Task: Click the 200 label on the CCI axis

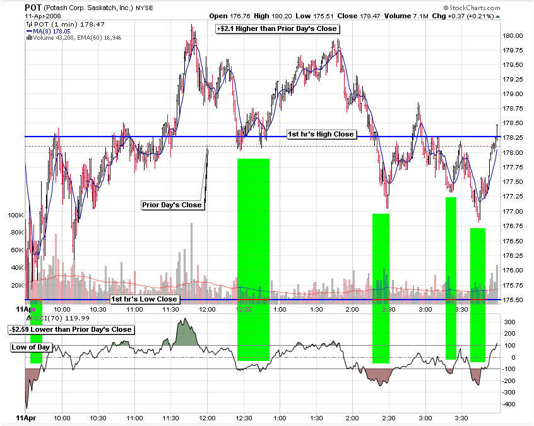Action: 510,334
